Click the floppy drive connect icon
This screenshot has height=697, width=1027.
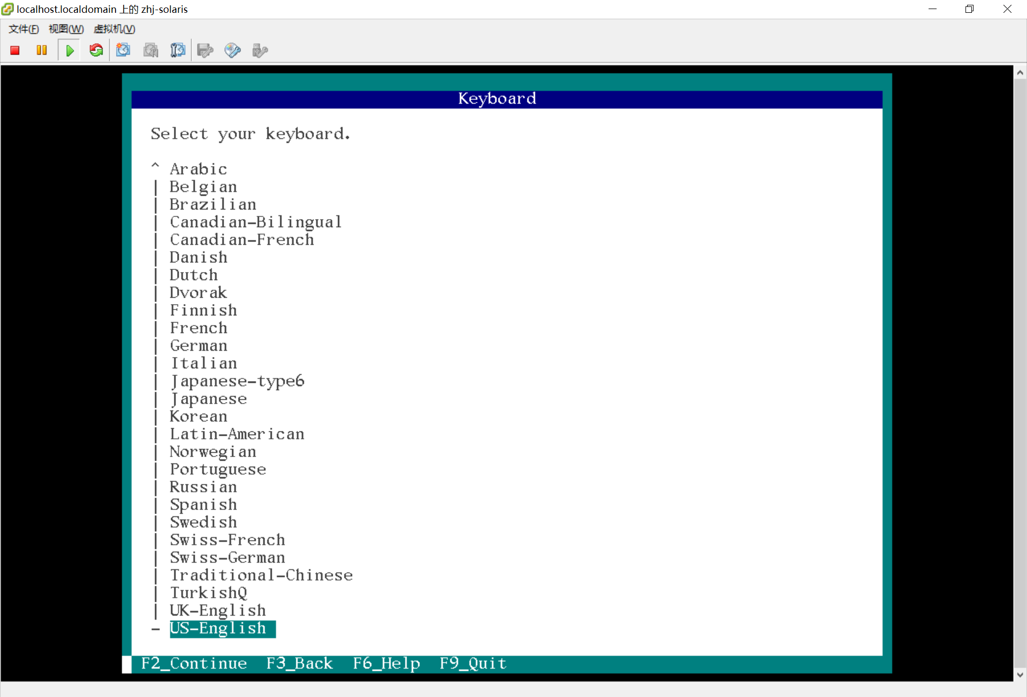tap(205, 50)
